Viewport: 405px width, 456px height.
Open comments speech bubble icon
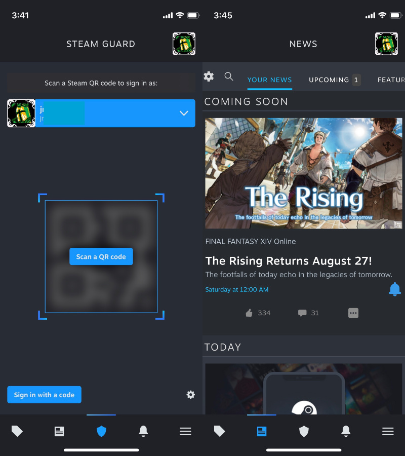click(302, 313)
